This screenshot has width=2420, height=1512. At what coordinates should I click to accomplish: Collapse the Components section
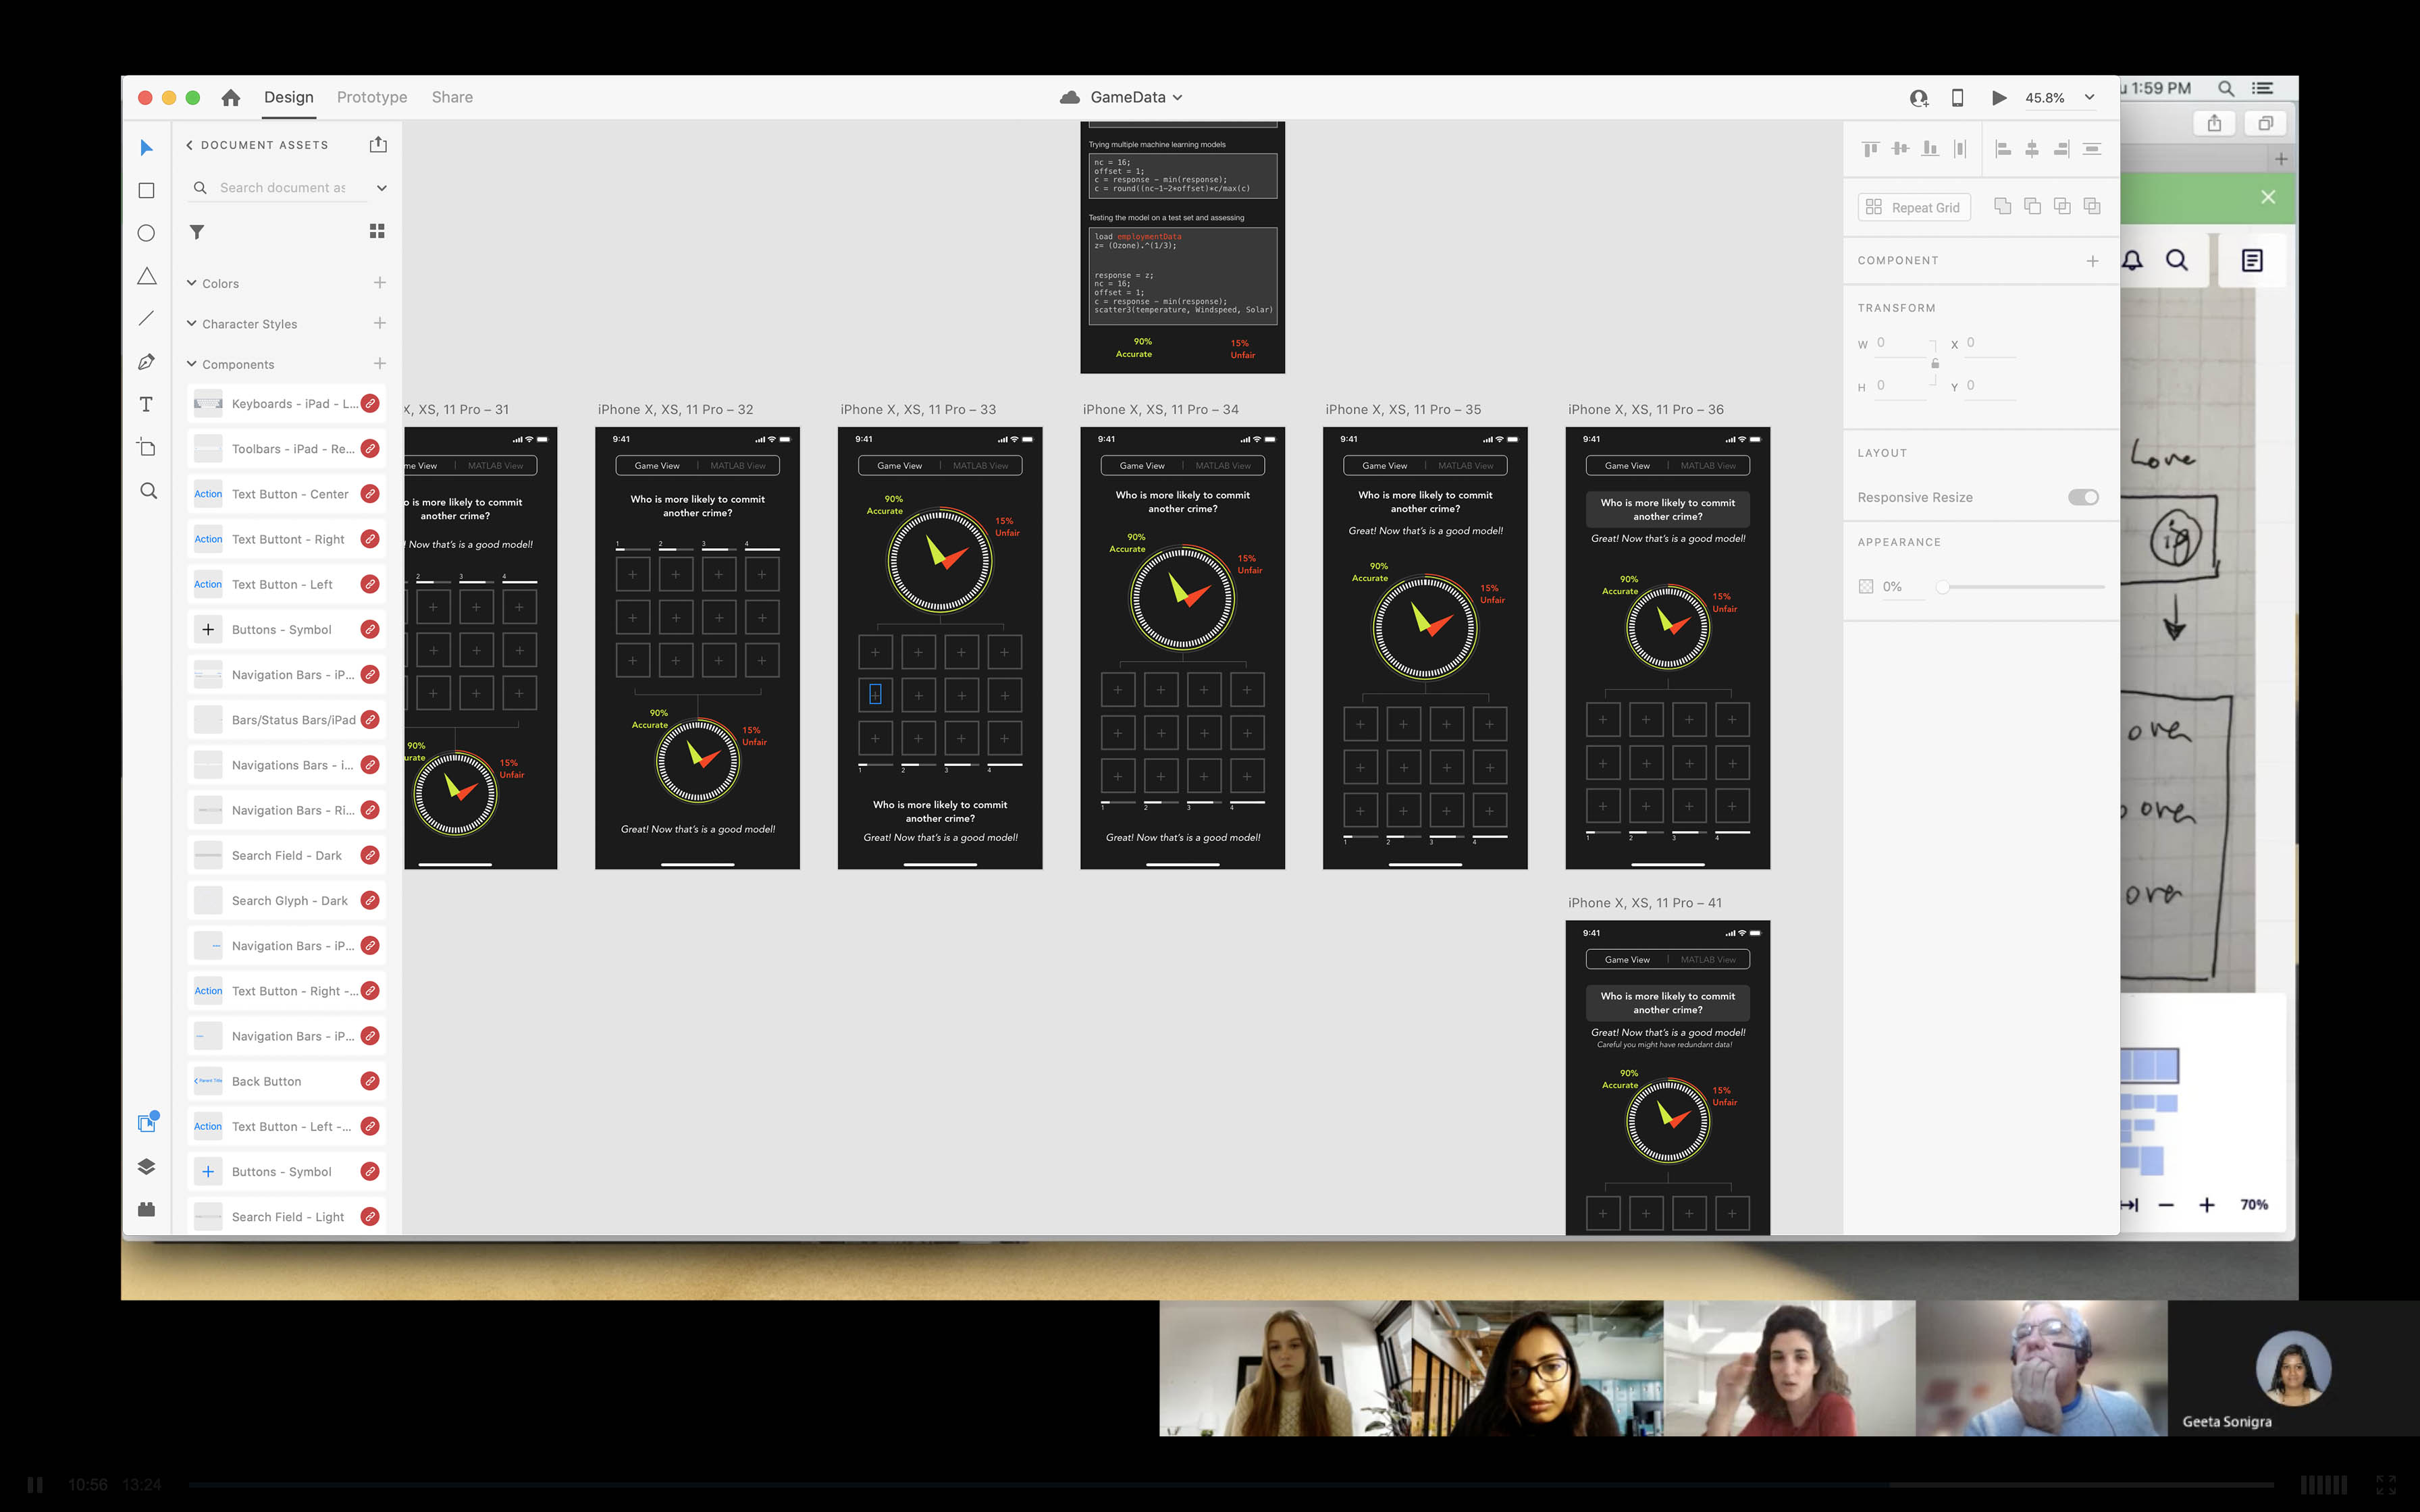point(191,364)
